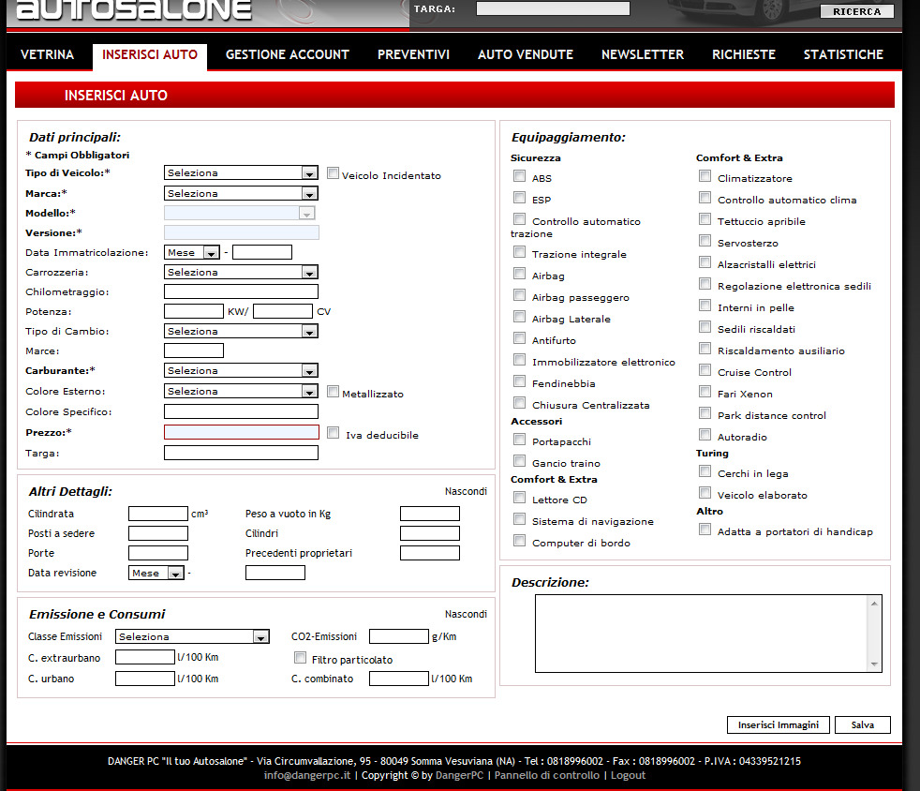Screen dimensions: 920x791
Task: Tick the Airbag passeggero checkbox
Action: [519, 294]
